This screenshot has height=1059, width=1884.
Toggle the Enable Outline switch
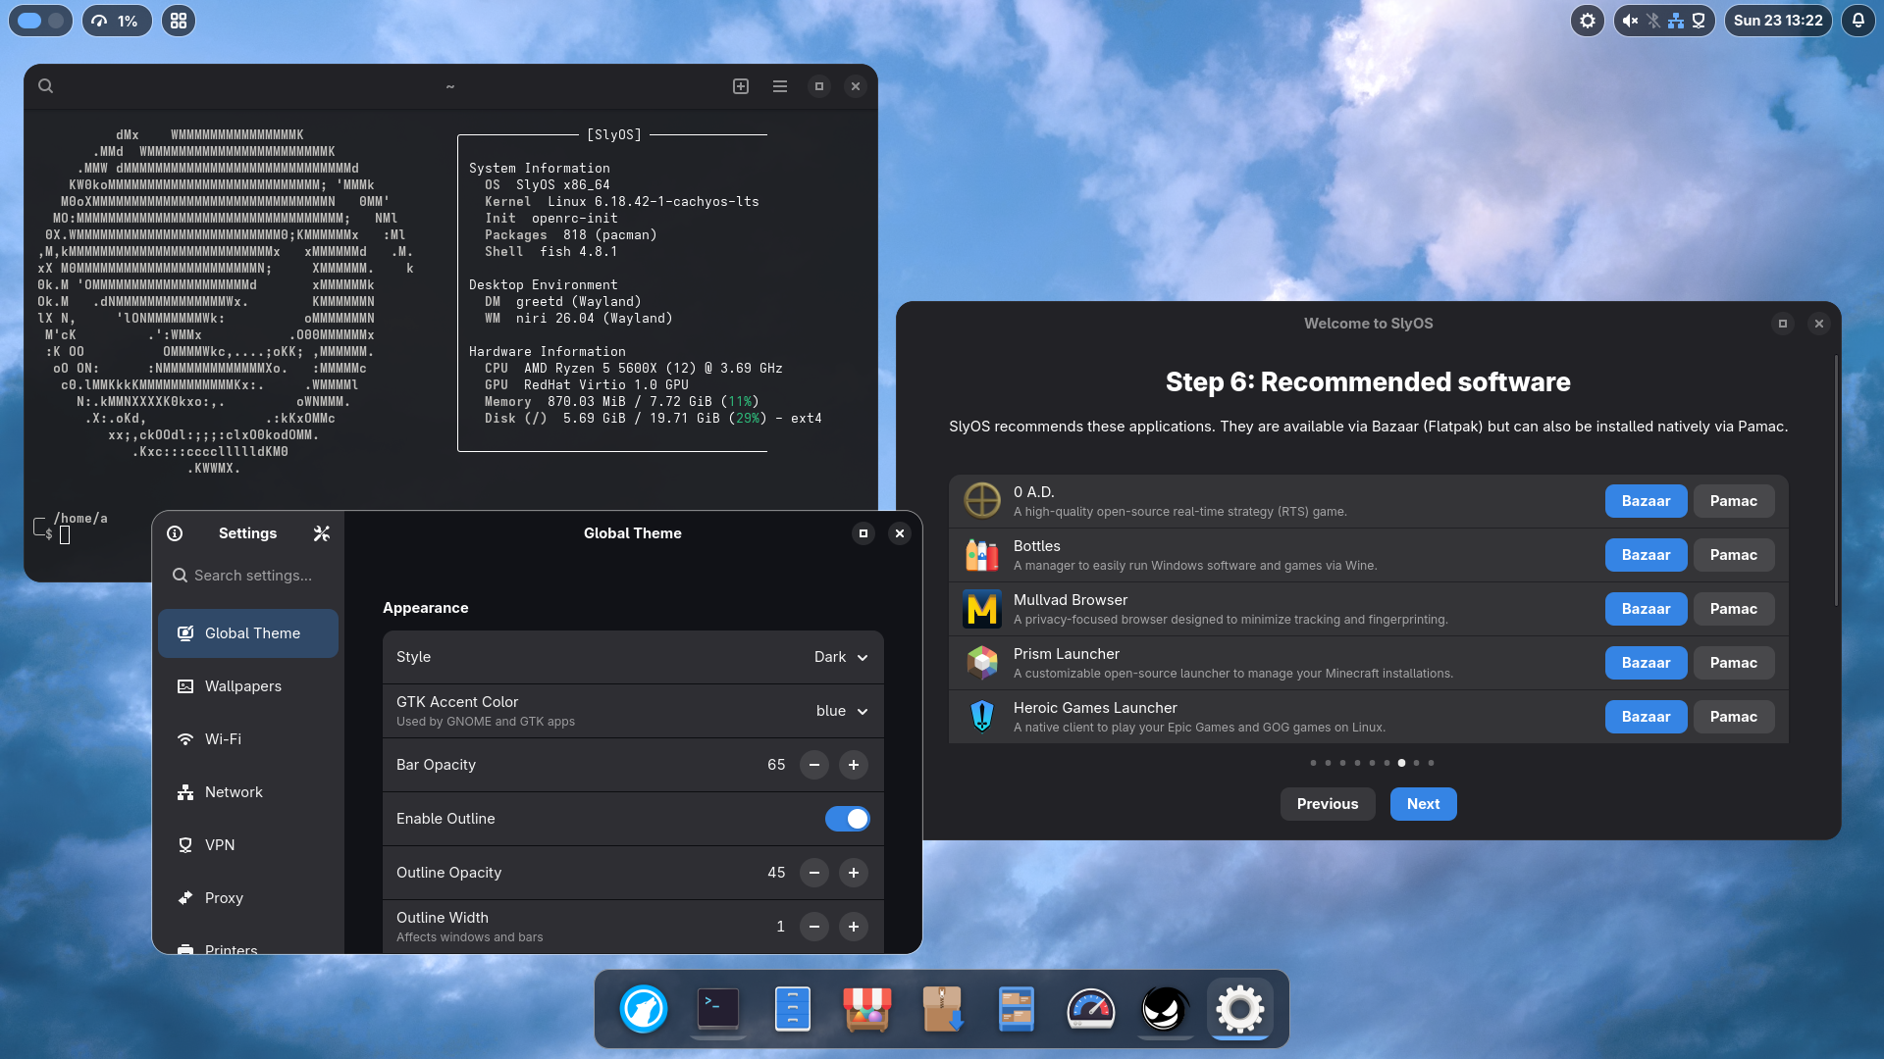click(848, 819)
